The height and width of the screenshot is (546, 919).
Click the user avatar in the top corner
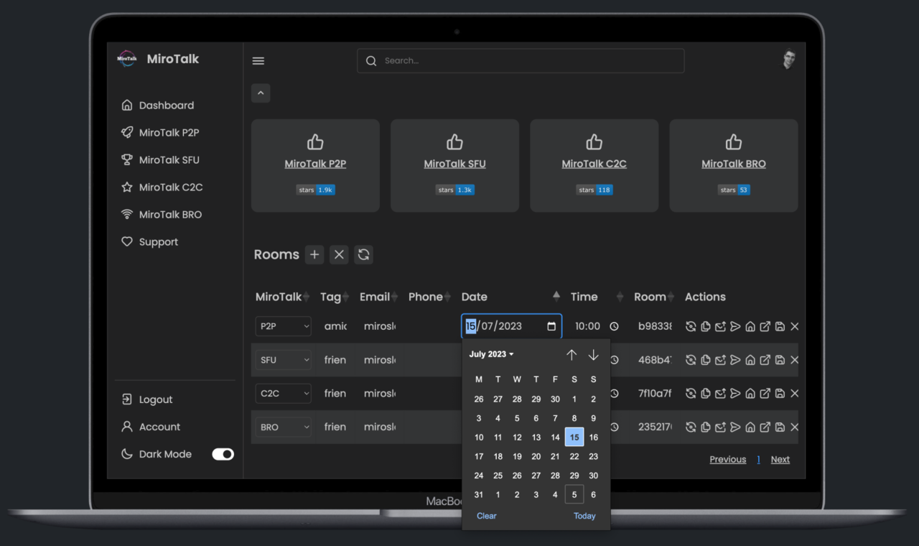[x=789, y=59]
